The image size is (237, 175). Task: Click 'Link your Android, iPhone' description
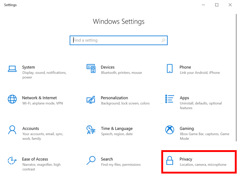[200, 73]
